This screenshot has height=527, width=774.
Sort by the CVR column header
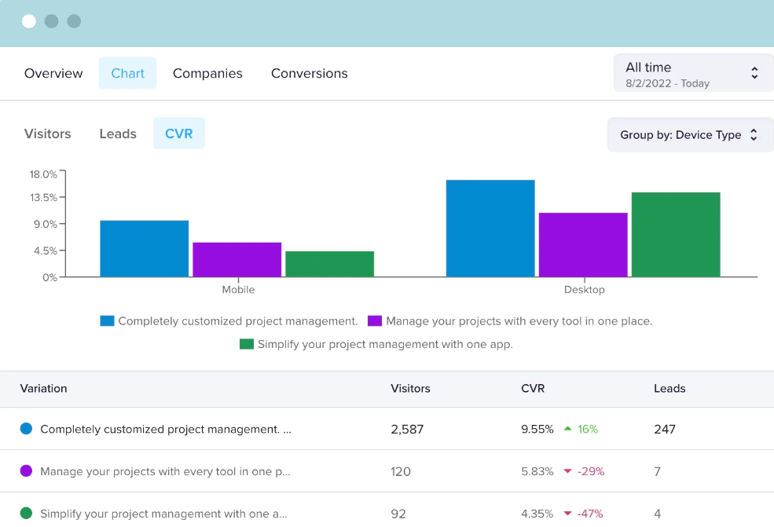coord(533,389)
